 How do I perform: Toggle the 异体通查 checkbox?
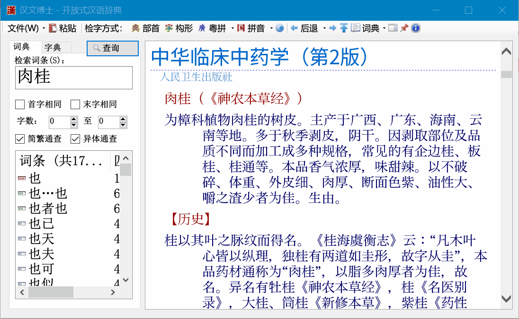(75, 138)
